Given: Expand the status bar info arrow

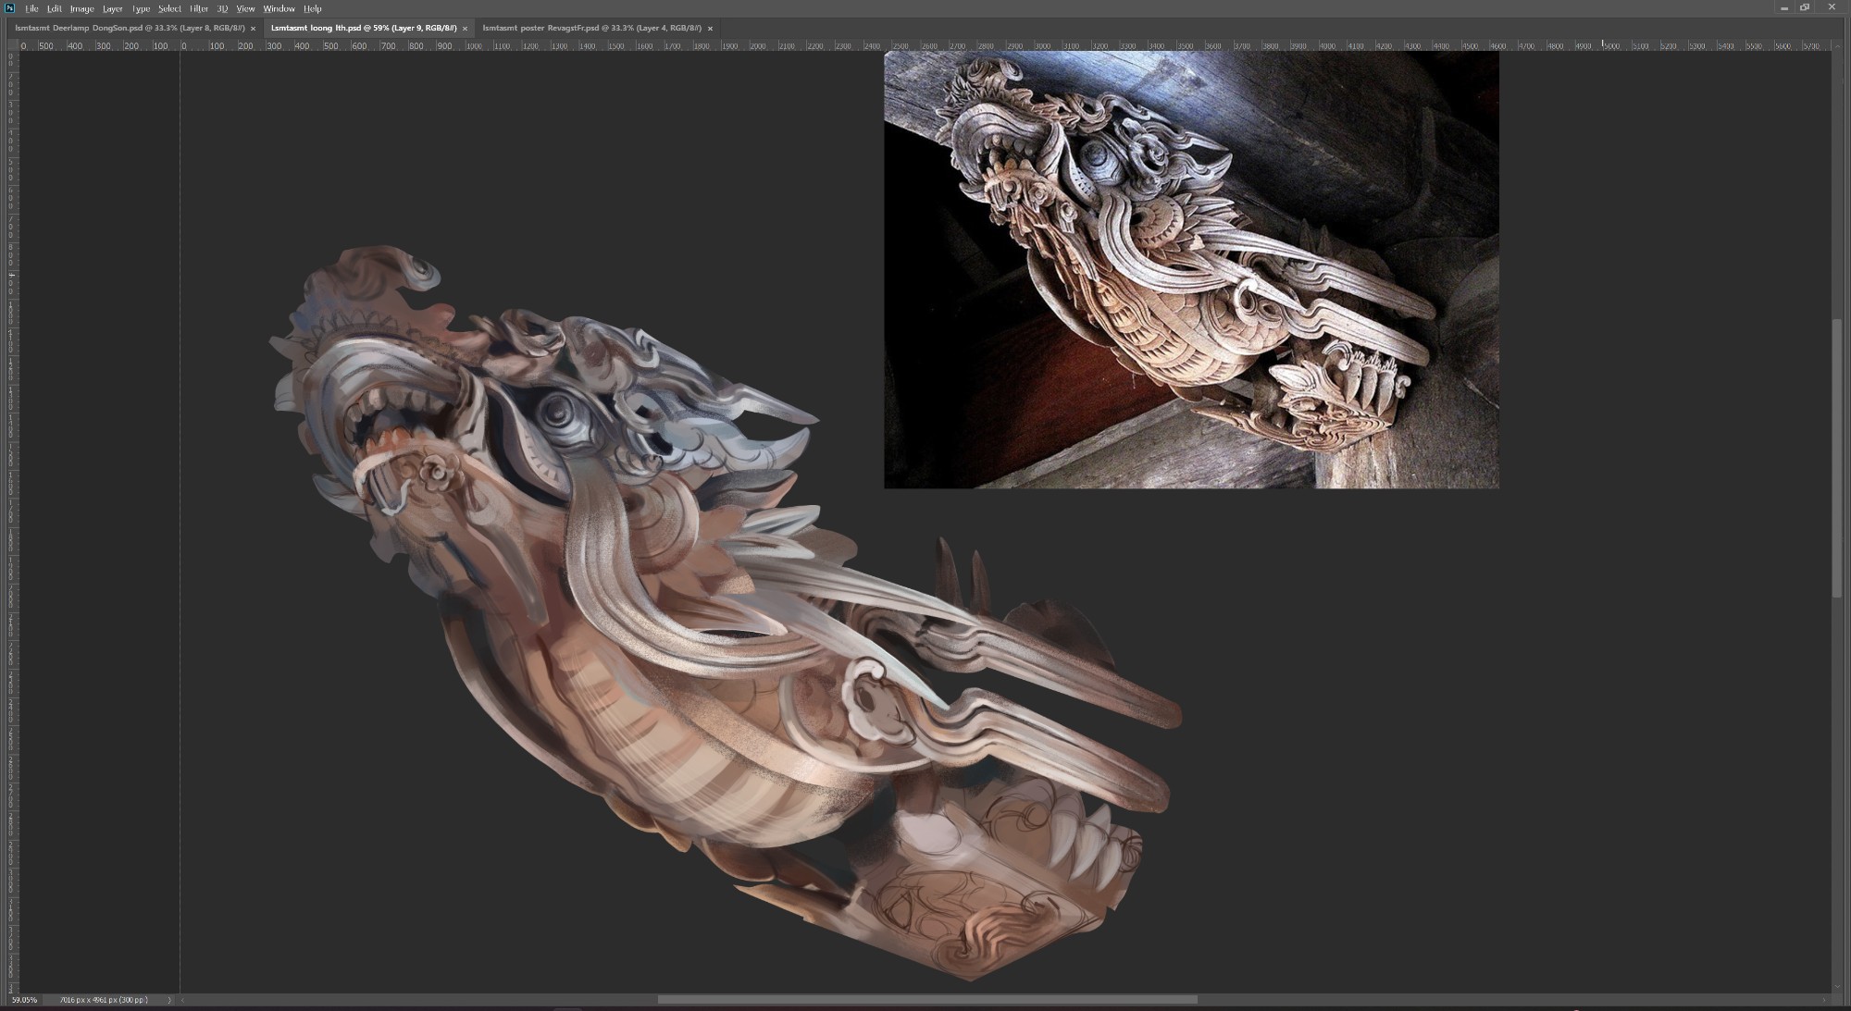Looking at the screenshot, I should tap(168, 1000).
